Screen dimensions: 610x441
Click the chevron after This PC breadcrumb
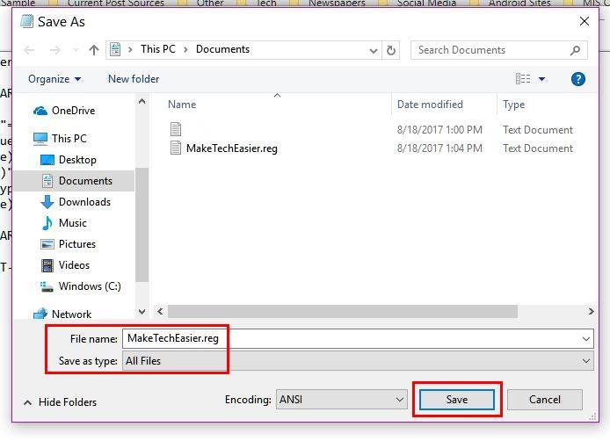point(185,50)
